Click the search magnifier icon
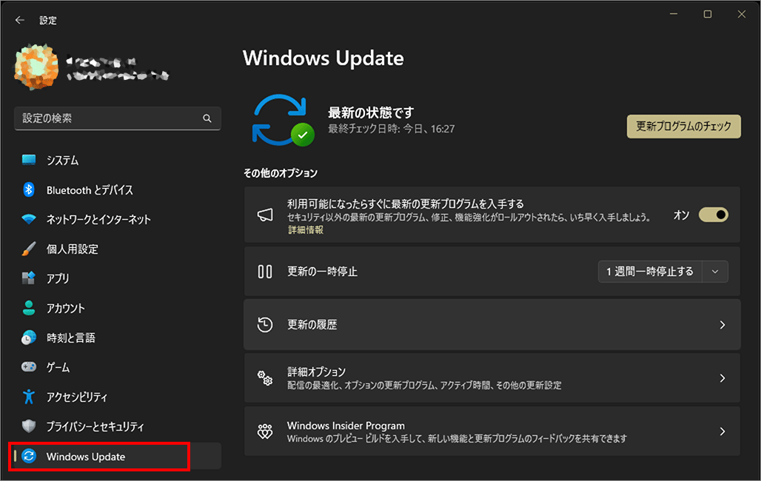 pos(207,118)
